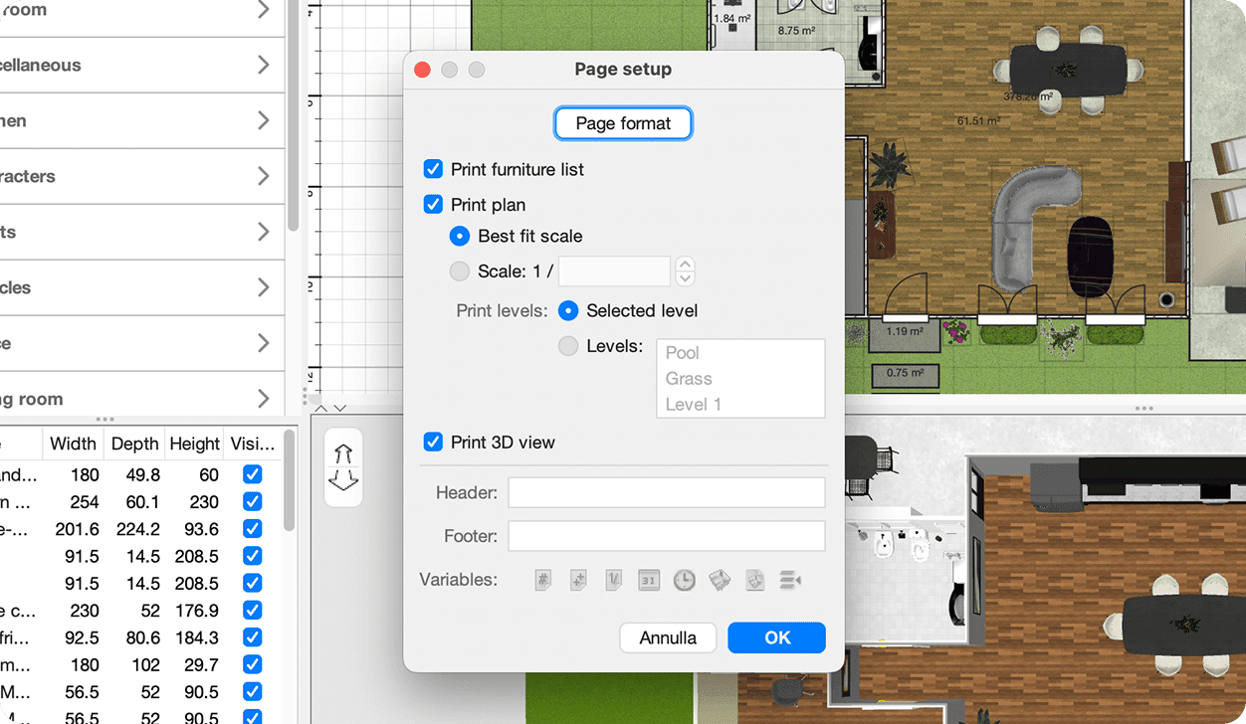Insert the level name variable icon
The image size is (1246, 724).
coord(790,580)
